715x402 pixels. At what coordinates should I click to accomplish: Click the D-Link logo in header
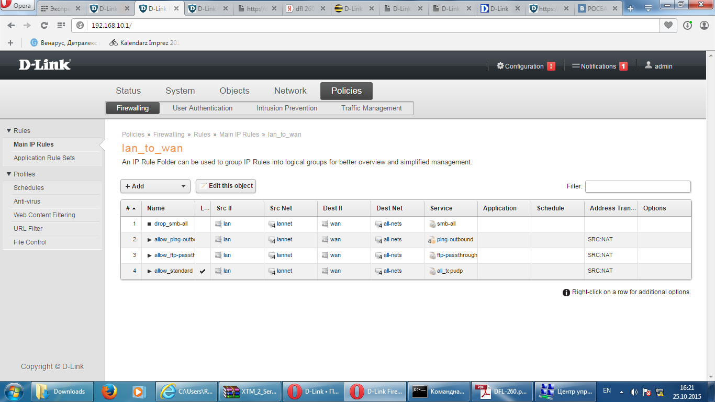[45, 65]
